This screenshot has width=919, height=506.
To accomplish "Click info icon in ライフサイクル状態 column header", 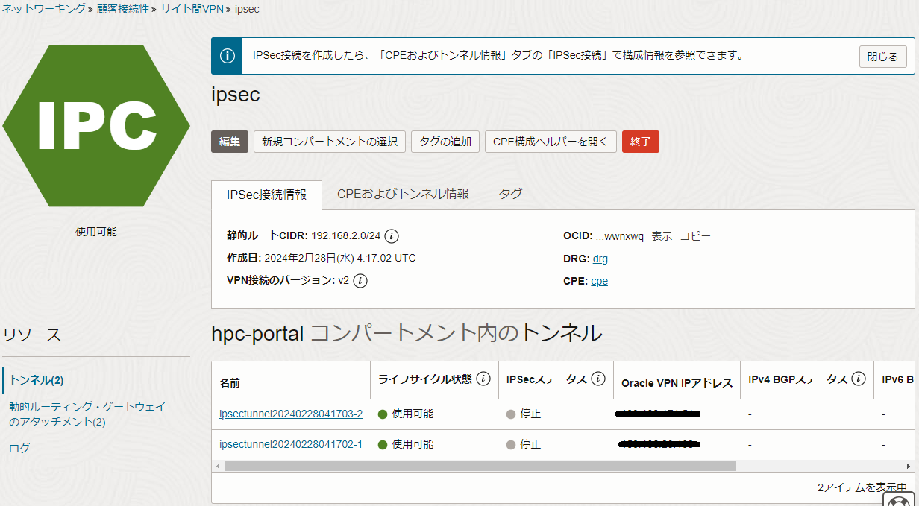I will (x=483, y=379).
